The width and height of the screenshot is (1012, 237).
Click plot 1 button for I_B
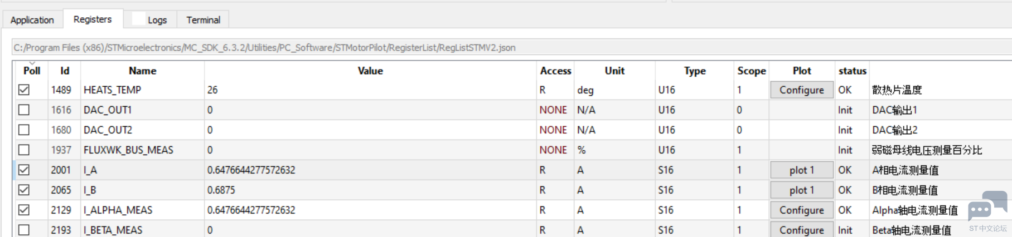pos(802,190)
